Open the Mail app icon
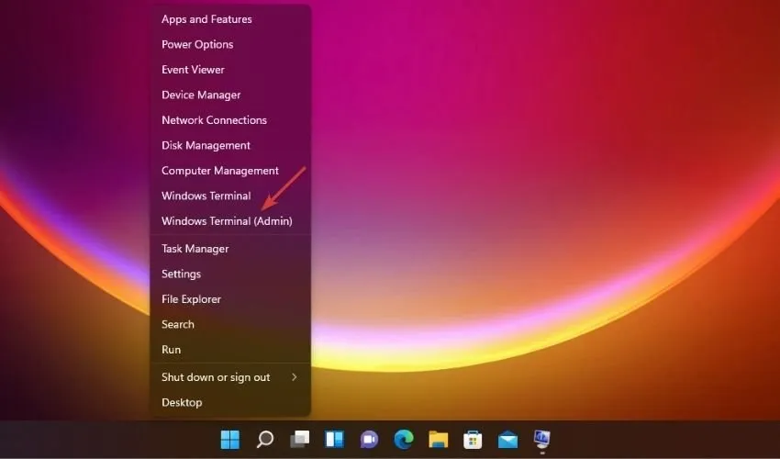780x459 pixels. pos(507,440)
